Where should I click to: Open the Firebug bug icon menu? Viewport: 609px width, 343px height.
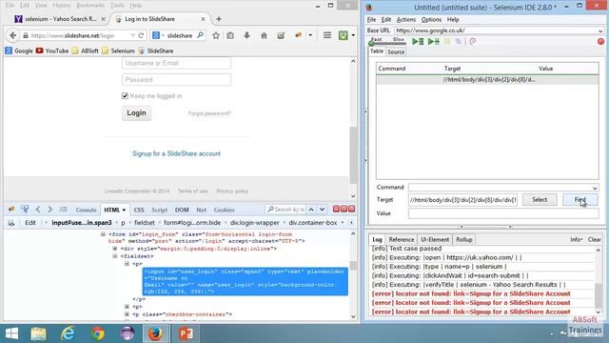coord(11,210)
